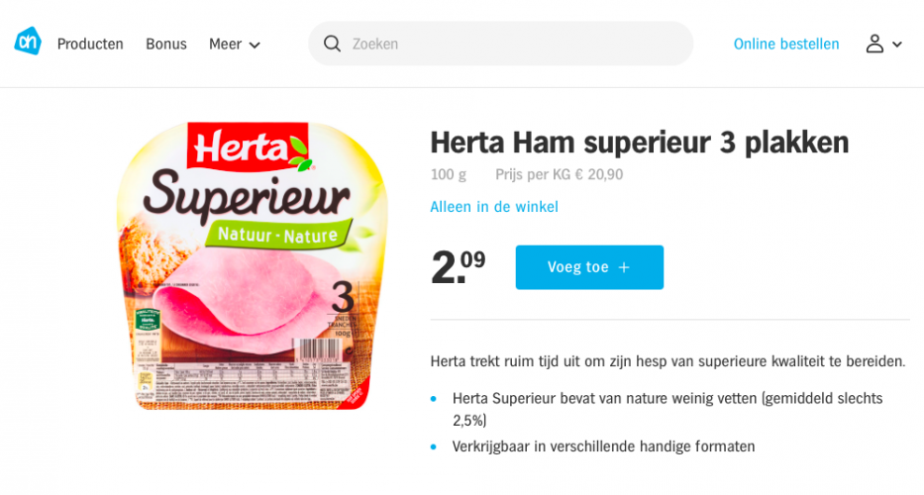Expand the arrow beside the account icon
Image resolution: width=924 pixels, height=495 pixels.
(x=897, y=45)
